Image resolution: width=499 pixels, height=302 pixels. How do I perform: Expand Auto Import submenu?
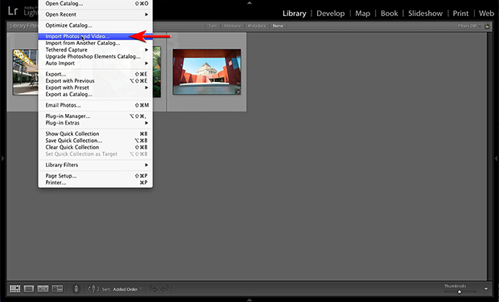pyautogui.click(x=96, y=63)
